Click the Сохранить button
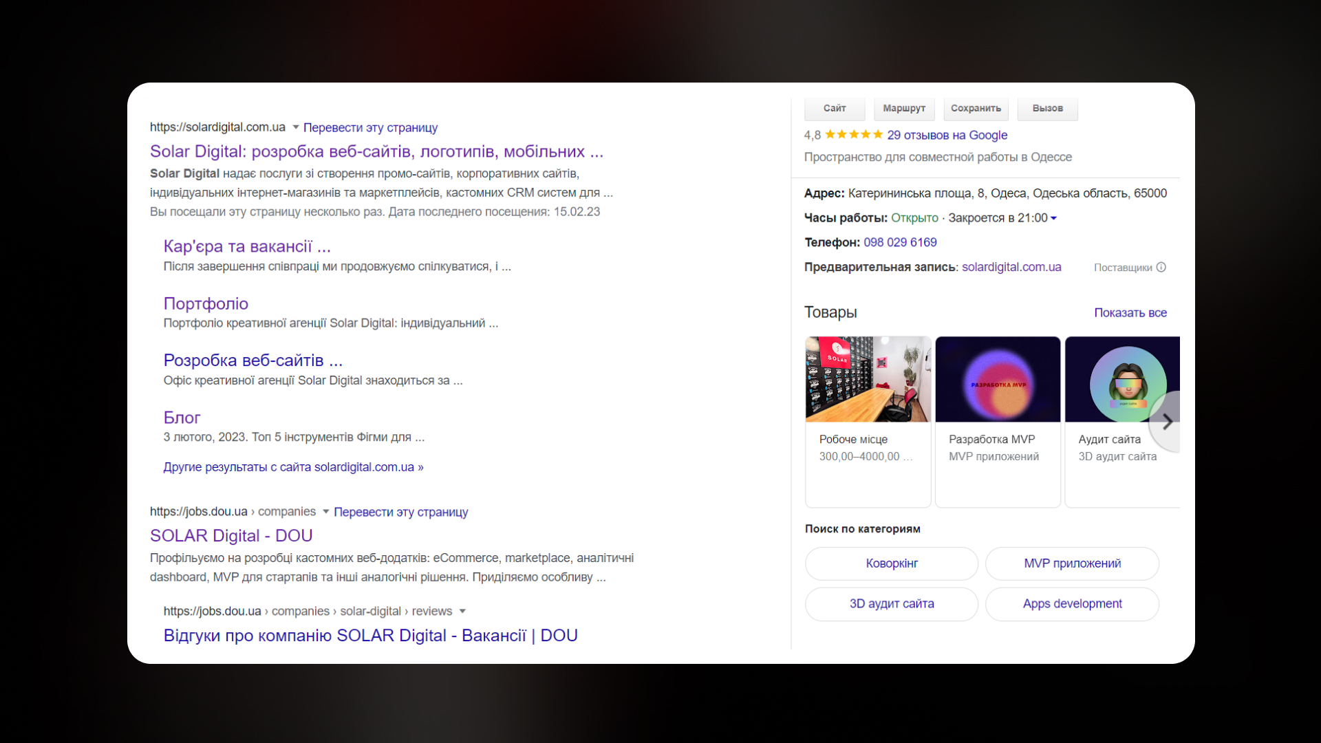 click(x=976, y=108)
